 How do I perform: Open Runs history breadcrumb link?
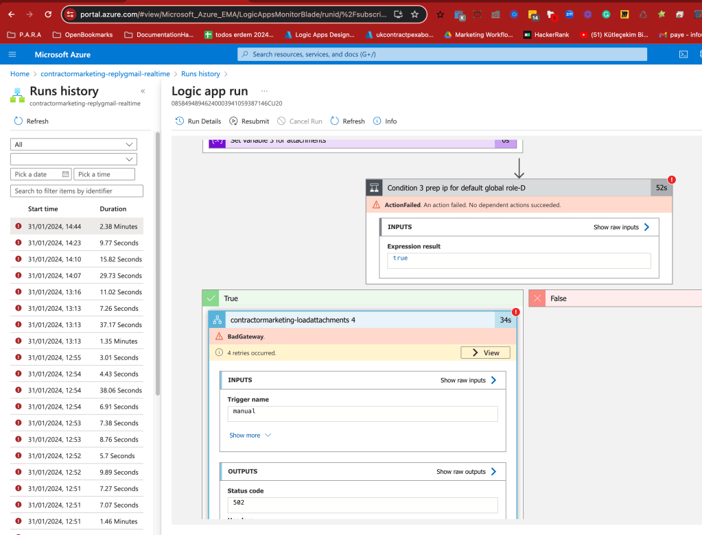coord(200,74)
